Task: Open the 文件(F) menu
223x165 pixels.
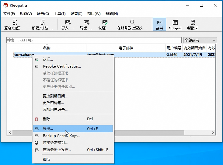Action: pyautogui.click(x=9, y=13)
